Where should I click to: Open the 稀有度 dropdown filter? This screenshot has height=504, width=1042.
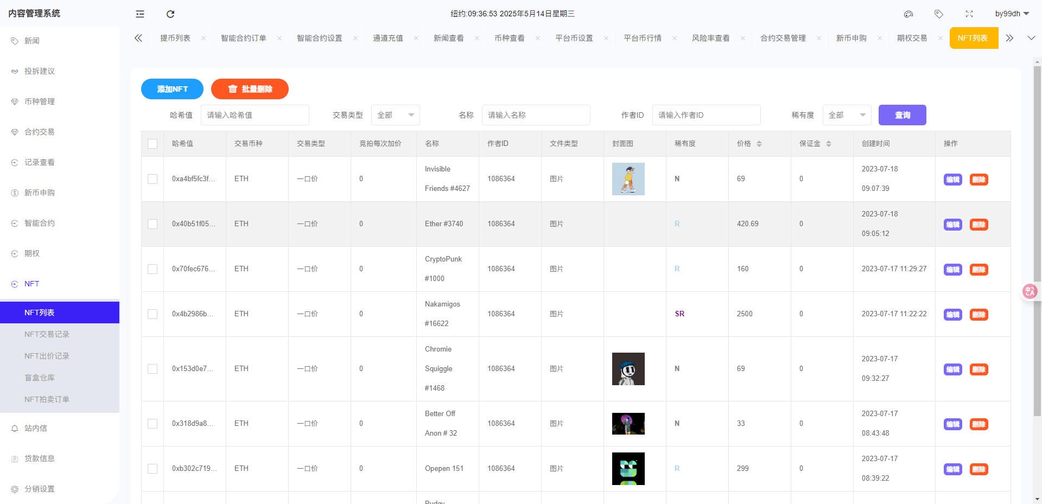[x=847, y=115]
